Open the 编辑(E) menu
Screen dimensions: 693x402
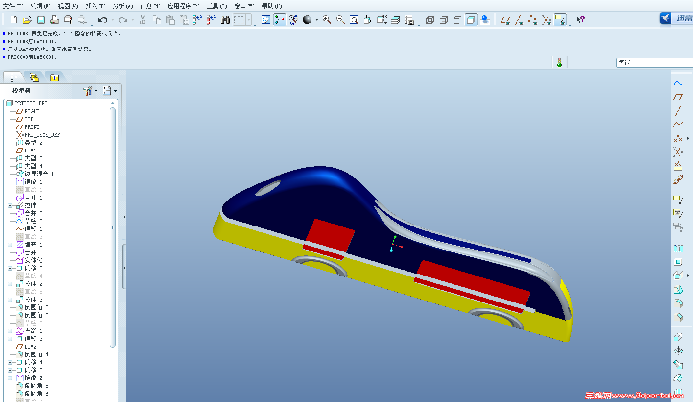click(41, 6)
